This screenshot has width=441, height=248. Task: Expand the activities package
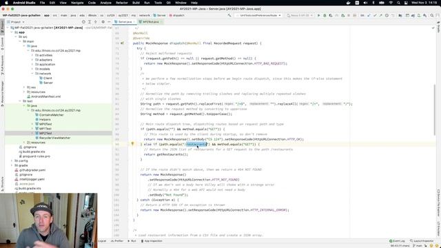[32, 55]
